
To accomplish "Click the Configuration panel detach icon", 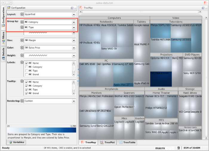I will [72, 8].
